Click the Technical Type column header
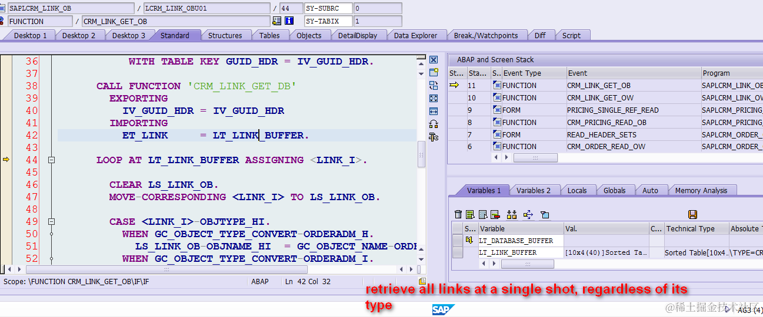763x317 pixels. coord(696,228)
